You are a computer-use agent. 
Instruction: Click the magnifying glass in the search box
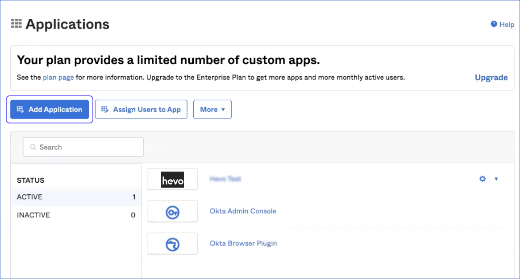pyautogui.click(x=33, y=147)
